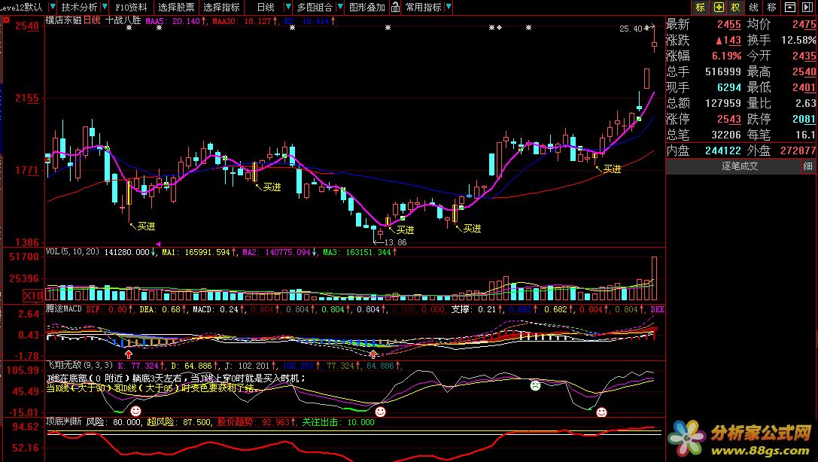Toggle the 标 marker button in top-right
This screenshot has width=818, height=462.
701,8
